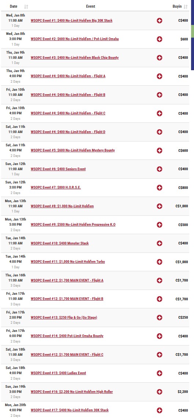Open Event #11 No-Limit Hold'em Turbo link

point(68,262)
